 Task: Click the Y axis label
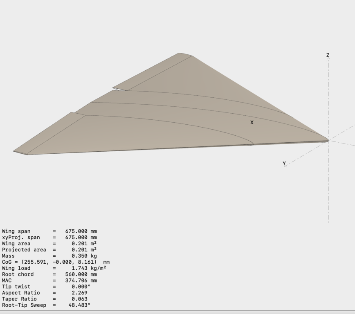point(284,164)
